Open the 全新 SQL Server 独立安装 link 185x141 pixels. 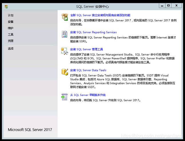(100, 15)
